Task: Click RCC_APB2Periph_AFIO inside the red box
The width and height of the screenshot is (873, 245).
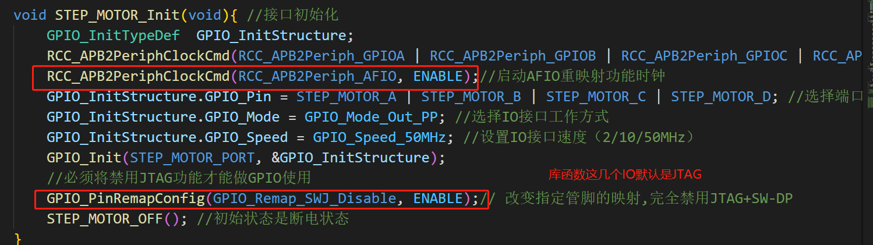Action: [x=321, y=76]
